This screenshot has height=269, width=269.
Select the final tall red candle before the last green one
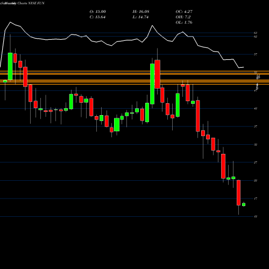(238, 193)
